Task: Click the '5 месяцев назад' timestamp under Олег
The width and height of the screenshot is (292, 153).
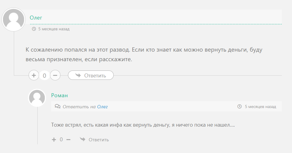Action: (54, 29)
